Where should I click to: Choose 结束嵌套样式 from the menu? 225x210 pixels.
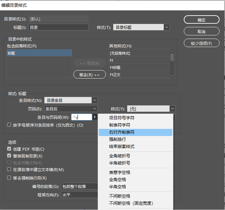(136, 147)
